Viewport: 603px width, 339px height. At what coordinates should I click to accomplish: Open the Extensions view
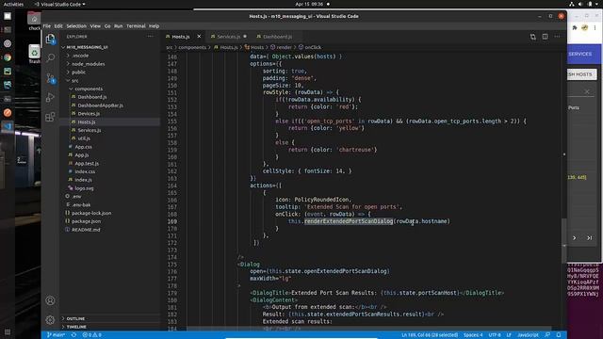[50, 117]
